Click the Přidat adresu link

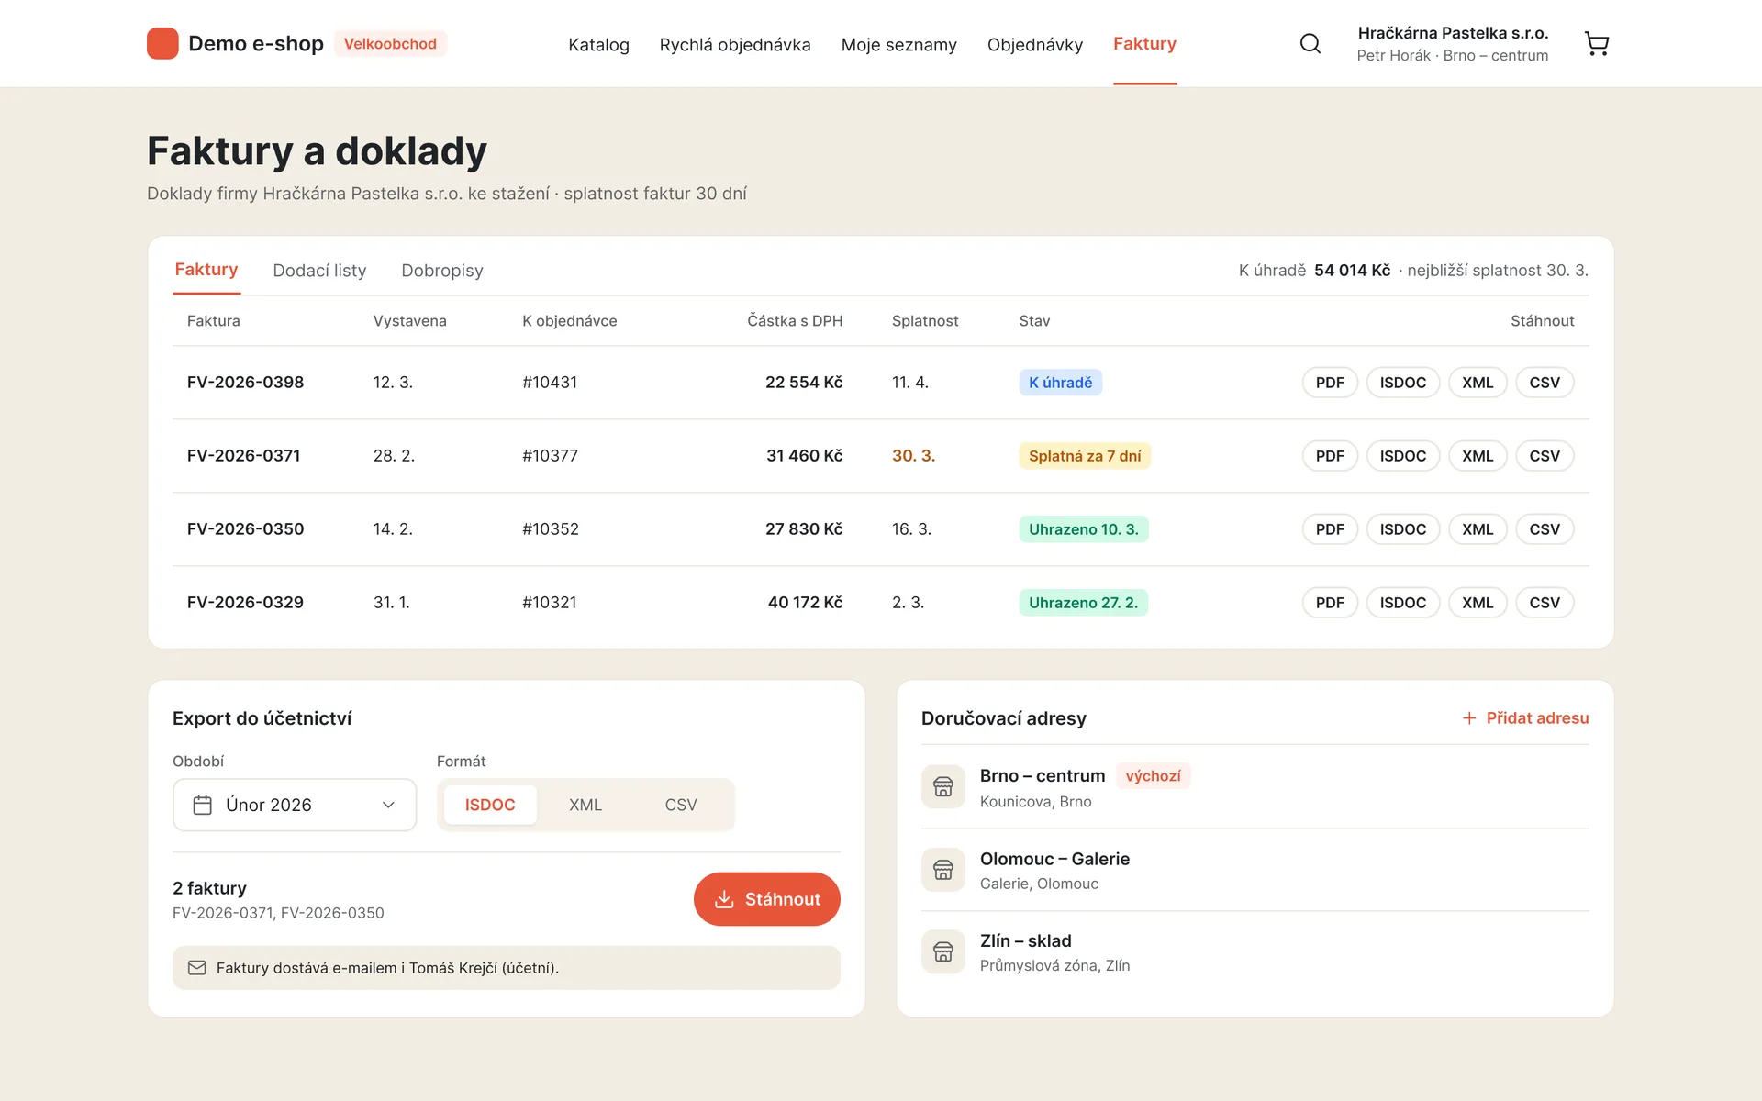coord(1525,718)
